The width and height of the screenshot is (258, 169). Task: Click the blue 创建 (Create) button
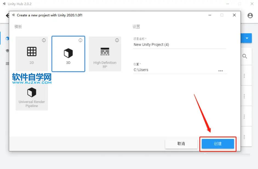click(218, 144)
